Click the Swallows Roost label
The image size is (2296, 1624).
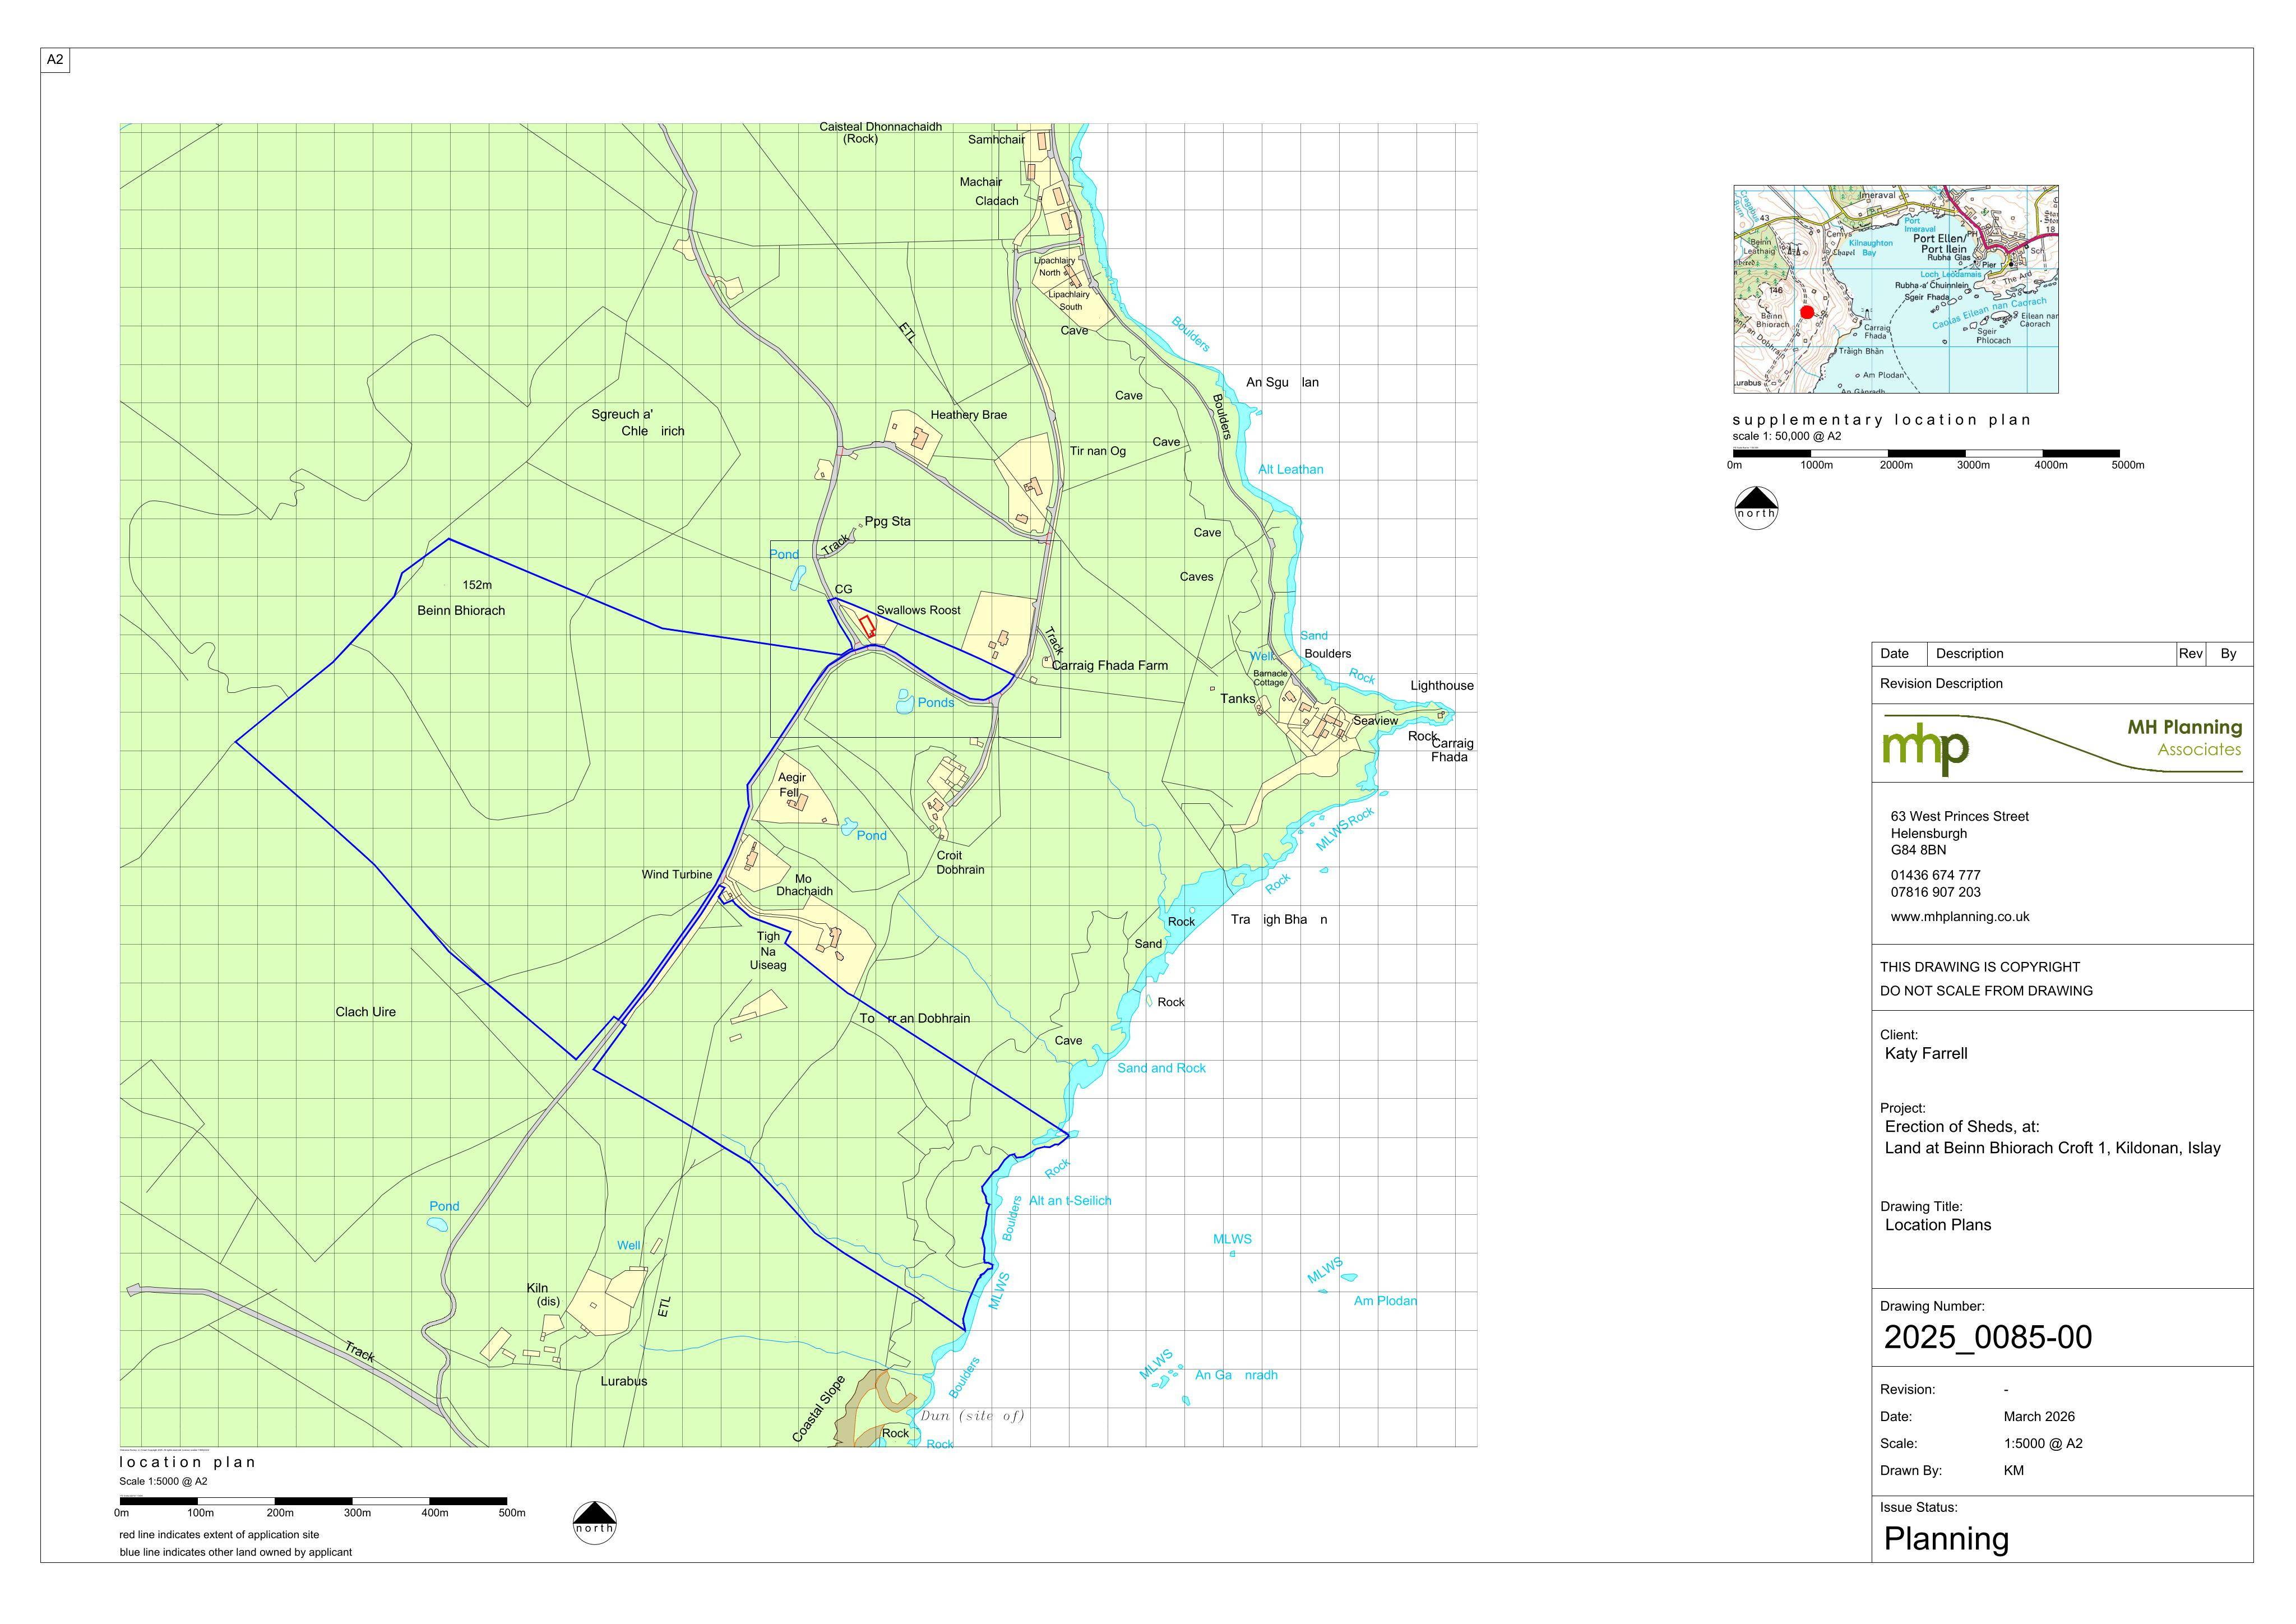tap(918, 610)
